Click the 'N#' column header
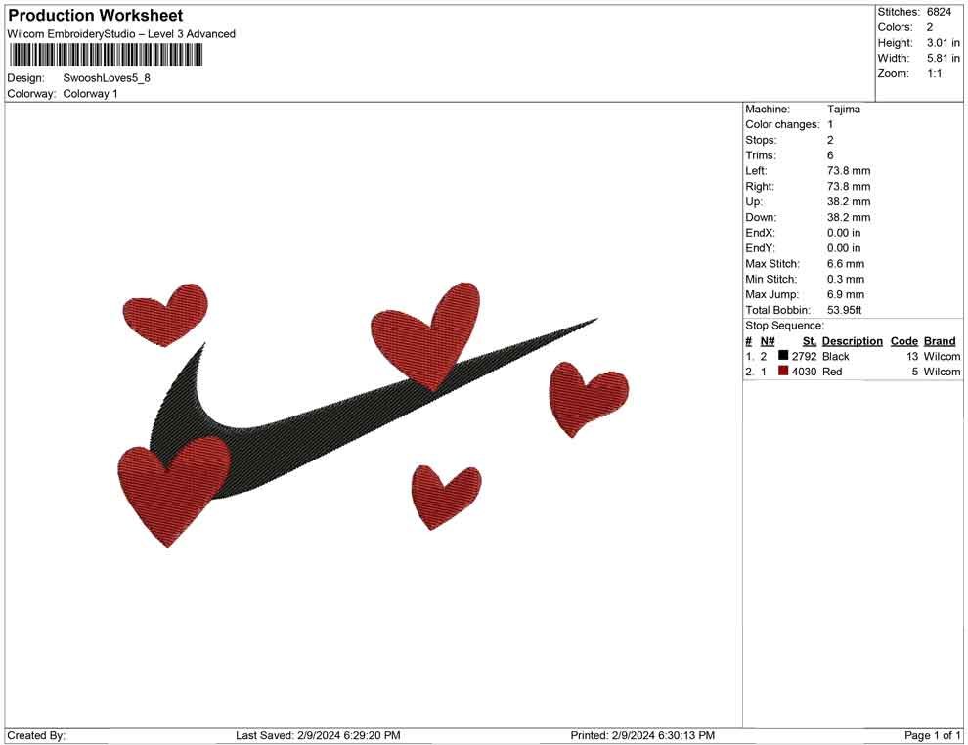Viewport: 968px width, 745px height. (x=768, y=341)
